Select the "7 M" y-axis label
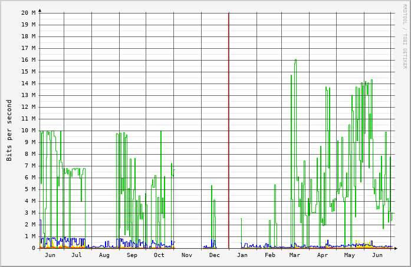 point(30,166)
